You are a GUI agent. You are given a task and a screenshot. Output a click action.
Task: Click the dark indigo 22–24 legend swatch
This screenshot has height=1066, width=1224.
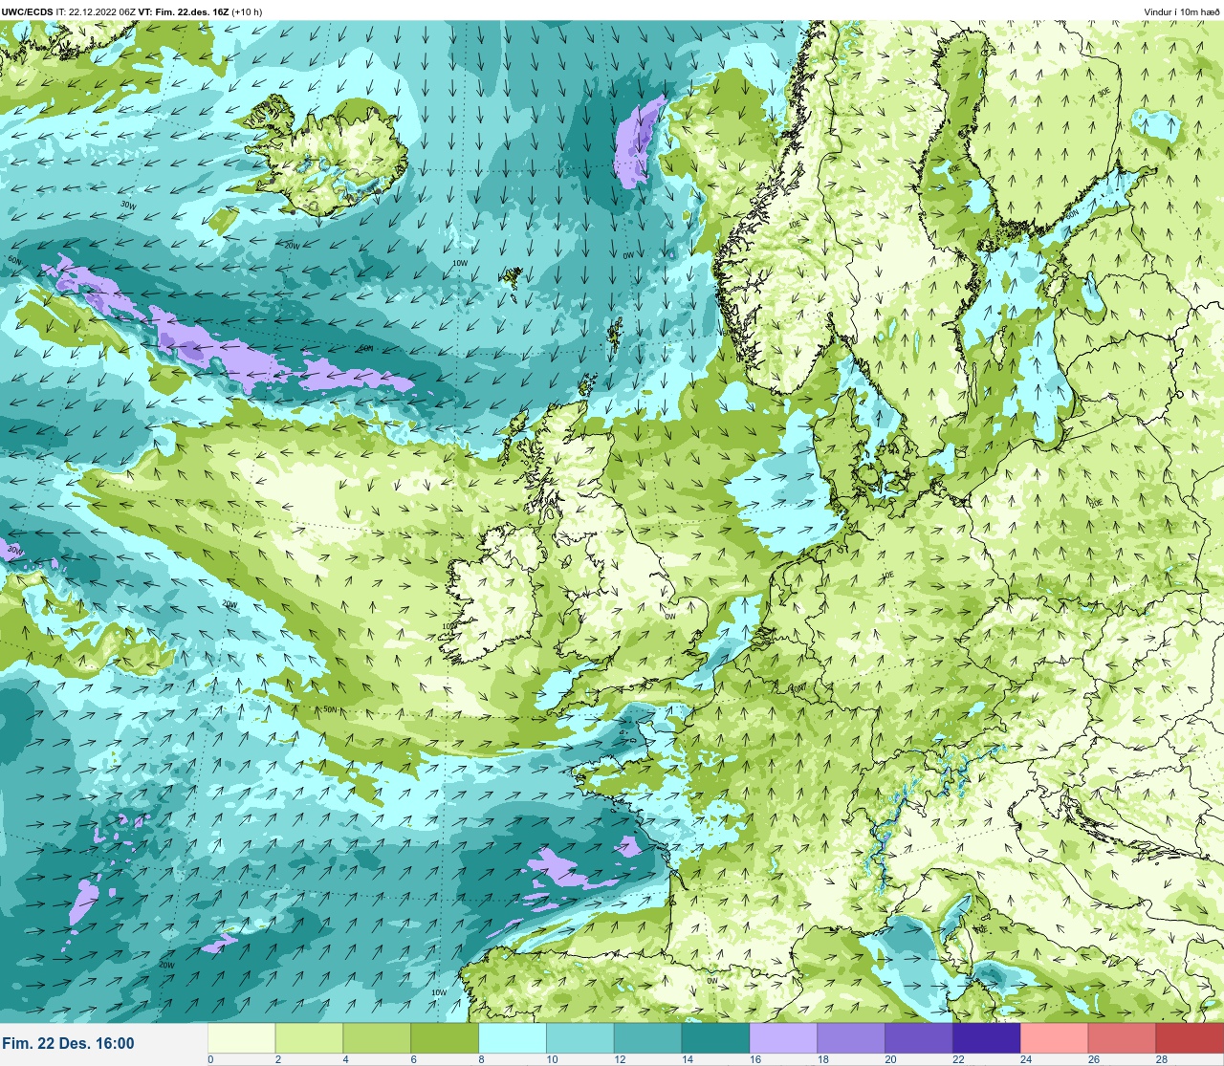tap(987, 1038)
